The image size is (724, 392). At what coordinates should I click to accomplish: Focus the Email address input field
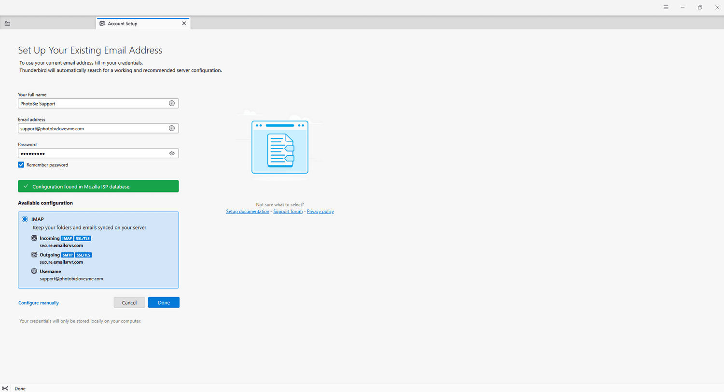click(98, 128)
